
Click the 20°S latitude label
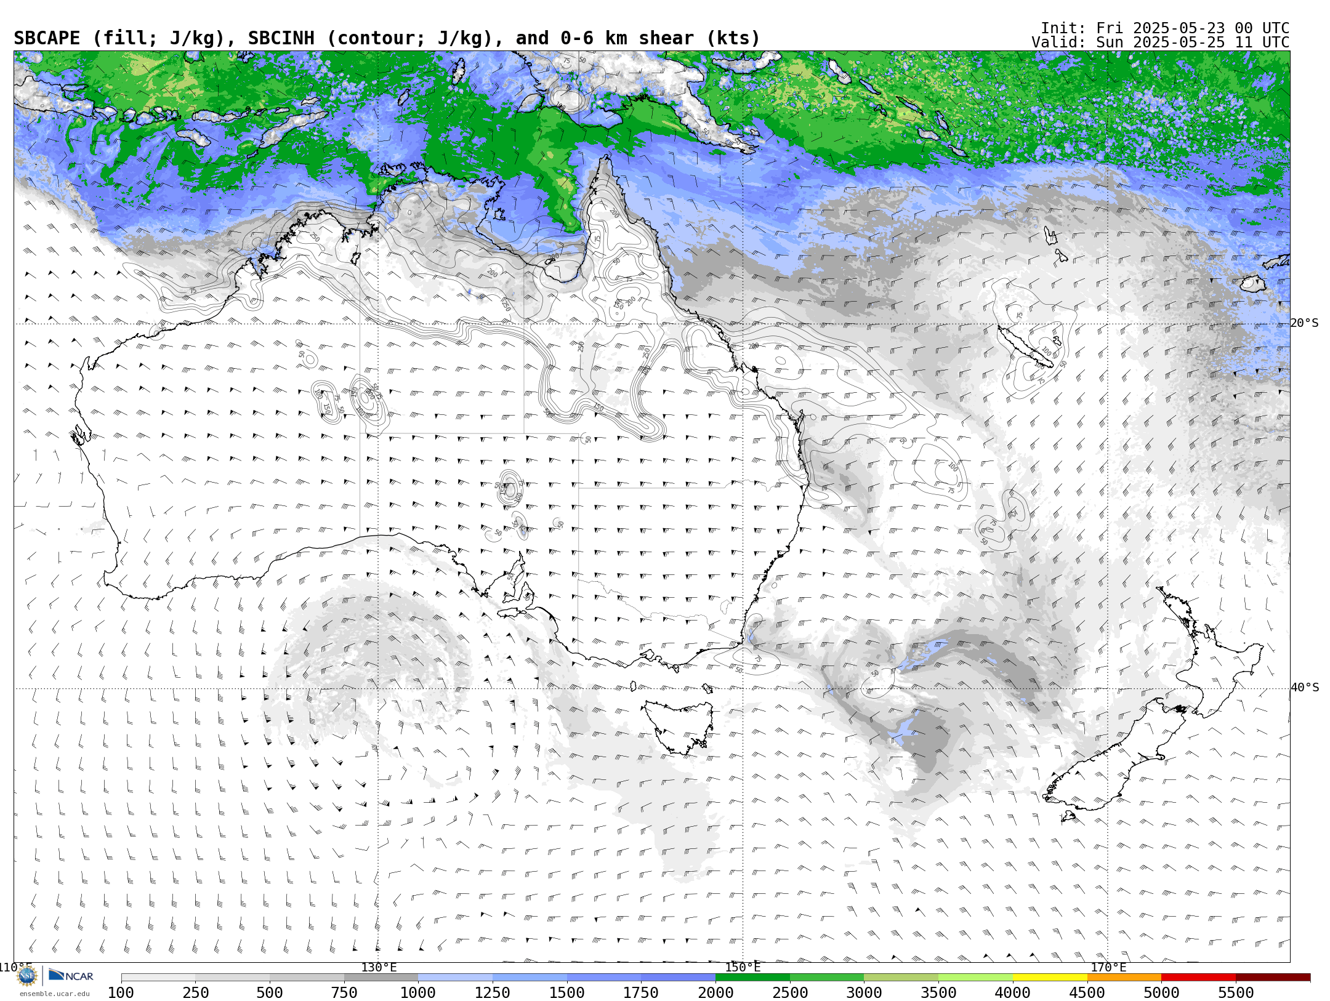[1305, 323]
